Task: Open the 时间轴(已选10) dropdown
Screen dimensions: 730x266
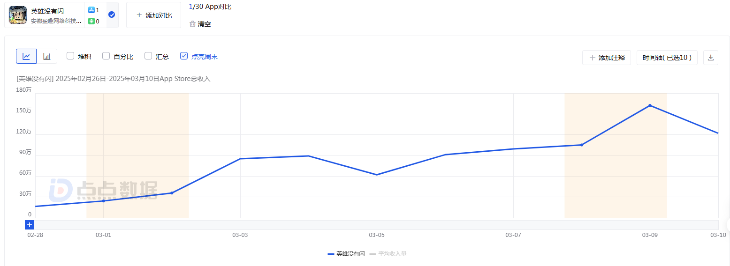Action: (x=667, y=58)
